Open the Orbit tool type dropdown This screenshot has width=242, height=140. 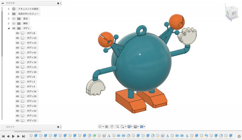pos(103,127)
